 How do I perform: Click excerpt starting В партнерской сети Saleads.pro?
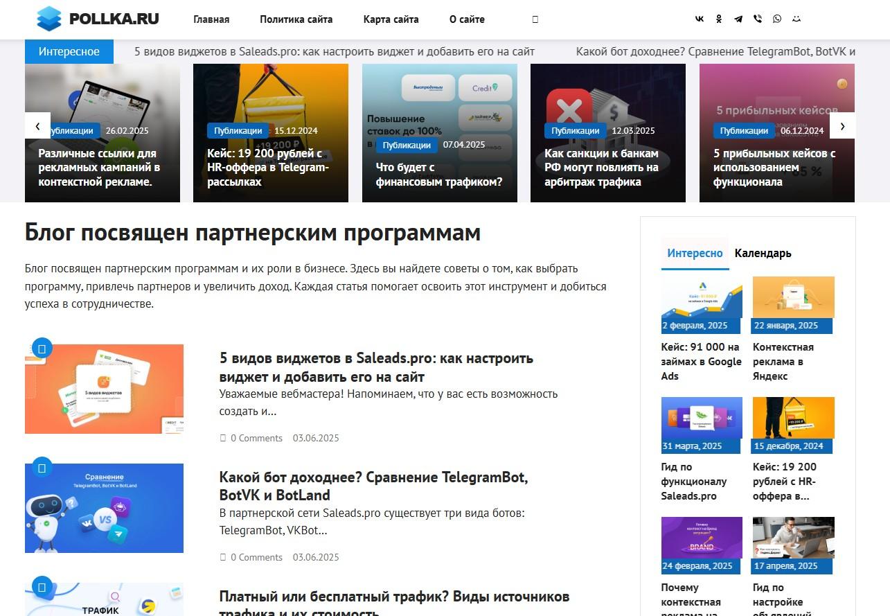point(373,522)
